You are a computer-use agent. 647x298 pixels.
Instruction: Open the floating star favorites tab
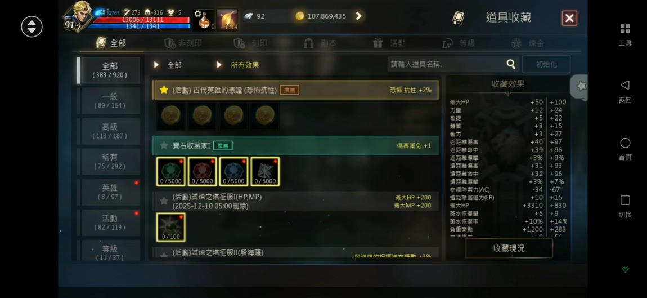579,86
